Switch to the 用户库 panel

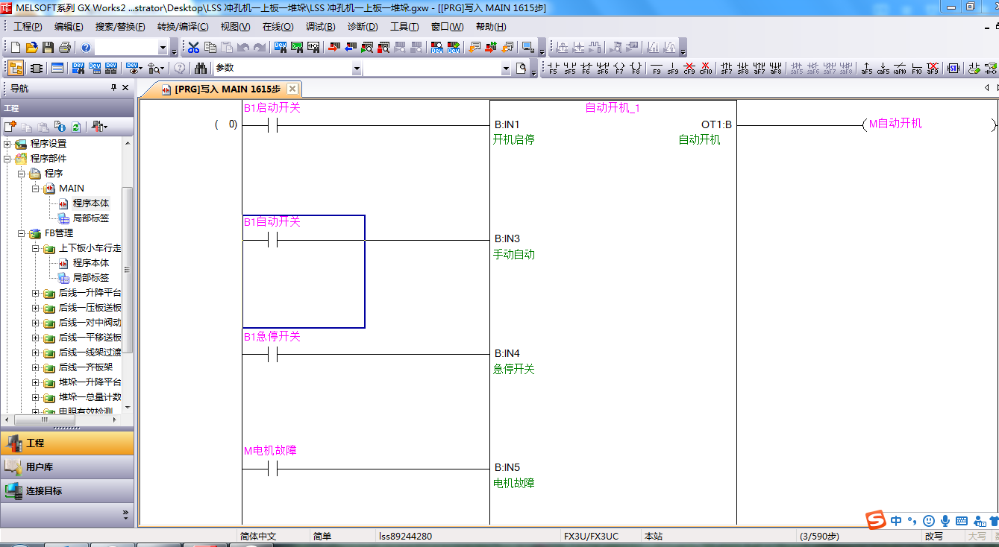pyautogui.click(x=40, y=467)
